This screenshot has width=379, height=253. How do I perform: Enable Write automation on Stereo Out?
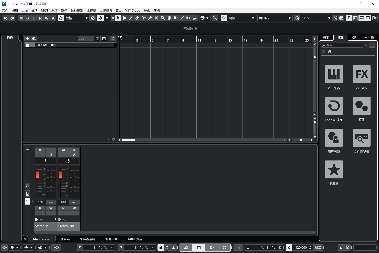click(x=74, y=208)
